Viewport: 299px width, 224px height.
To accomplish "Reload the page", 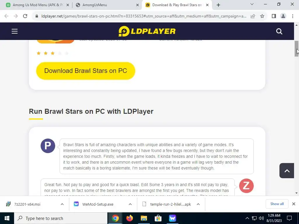I will pos(25,16).
